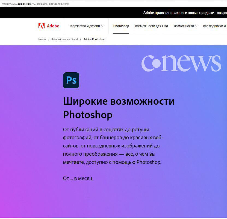Open the Adobe brand name link
The width and height of the screenshot is (227, 219).
coord(53,26)
